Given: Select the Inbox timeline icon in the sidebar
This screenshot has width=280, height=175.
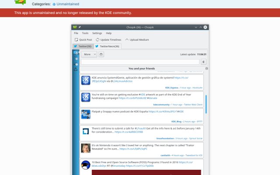Looking at the screenshot, I should click(76, 64).
